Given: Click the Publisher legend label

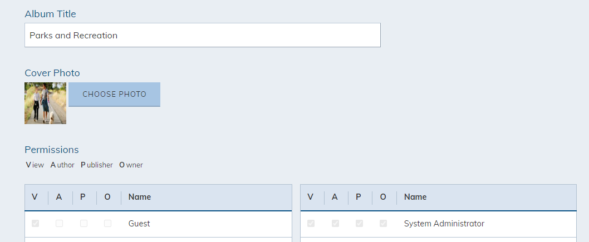Looking at the screenshot, I should coord(97,165).
